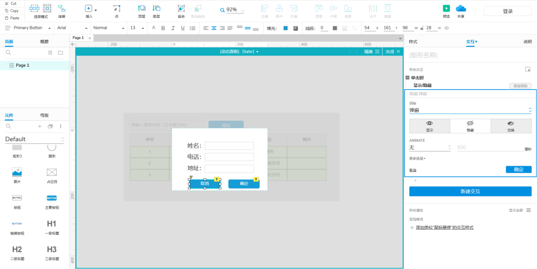
Task: Open the Default library dropdown
Action: 35,139
